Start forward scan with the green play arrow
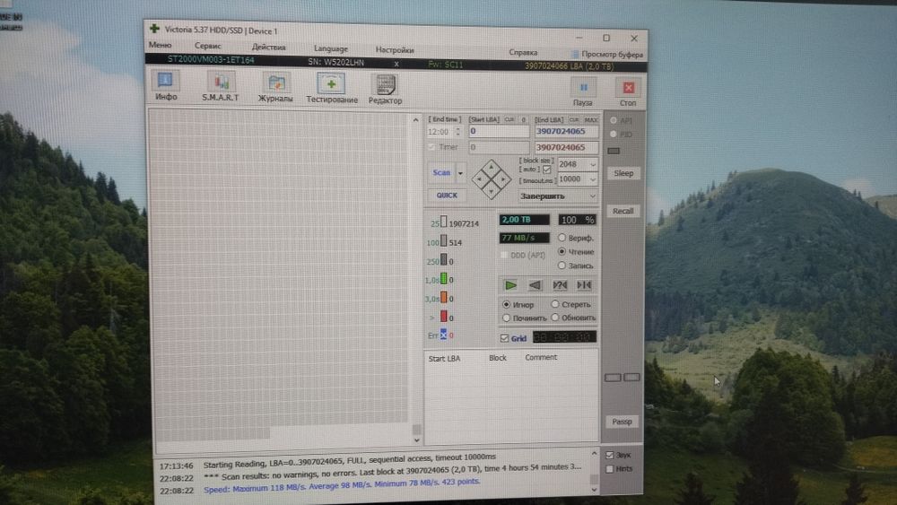 point(510,285)
